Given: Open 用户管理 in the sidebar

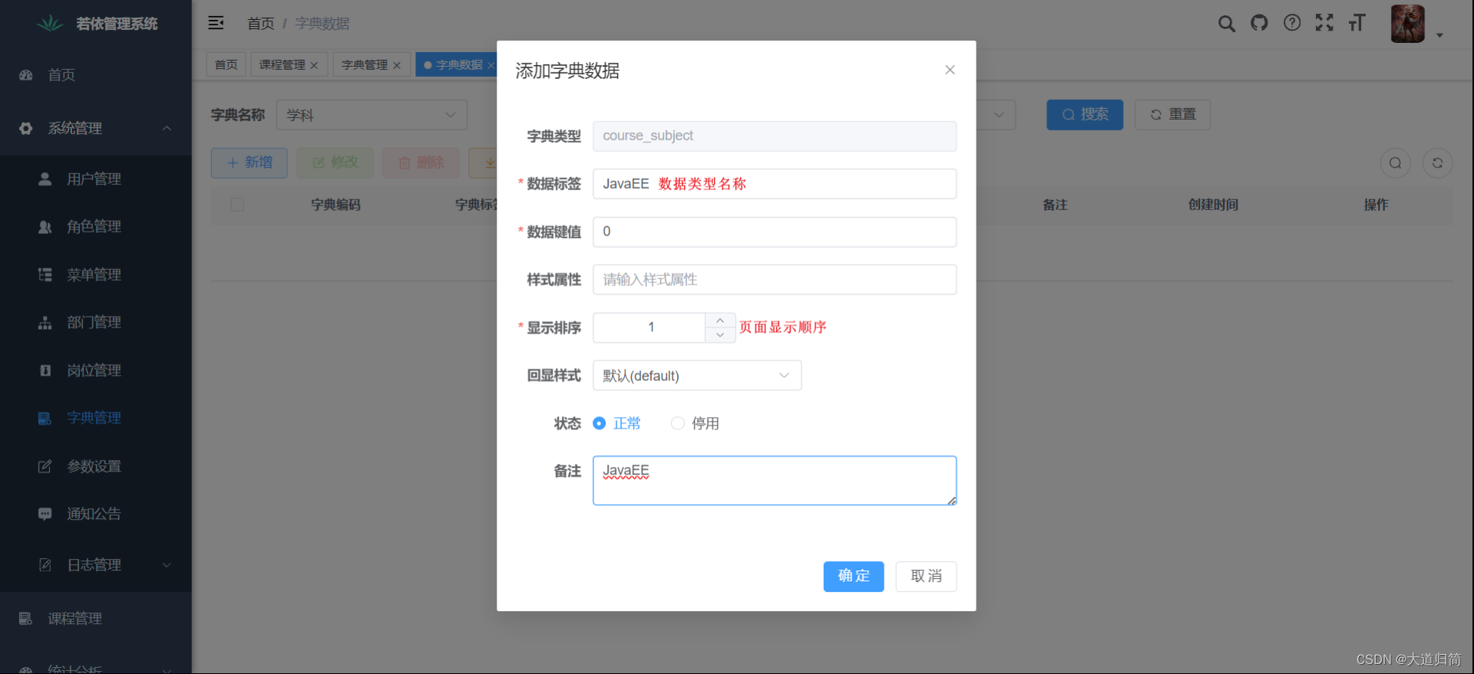Looking at the screenshot, I should pos(96,179).
